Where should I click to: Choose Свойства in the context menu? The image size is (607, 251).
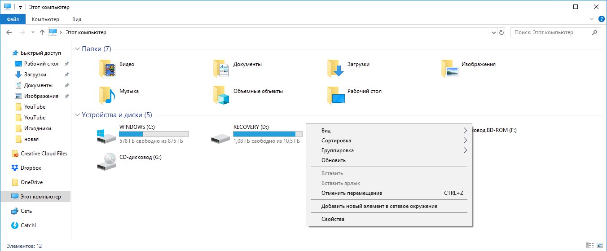point(389,219)
